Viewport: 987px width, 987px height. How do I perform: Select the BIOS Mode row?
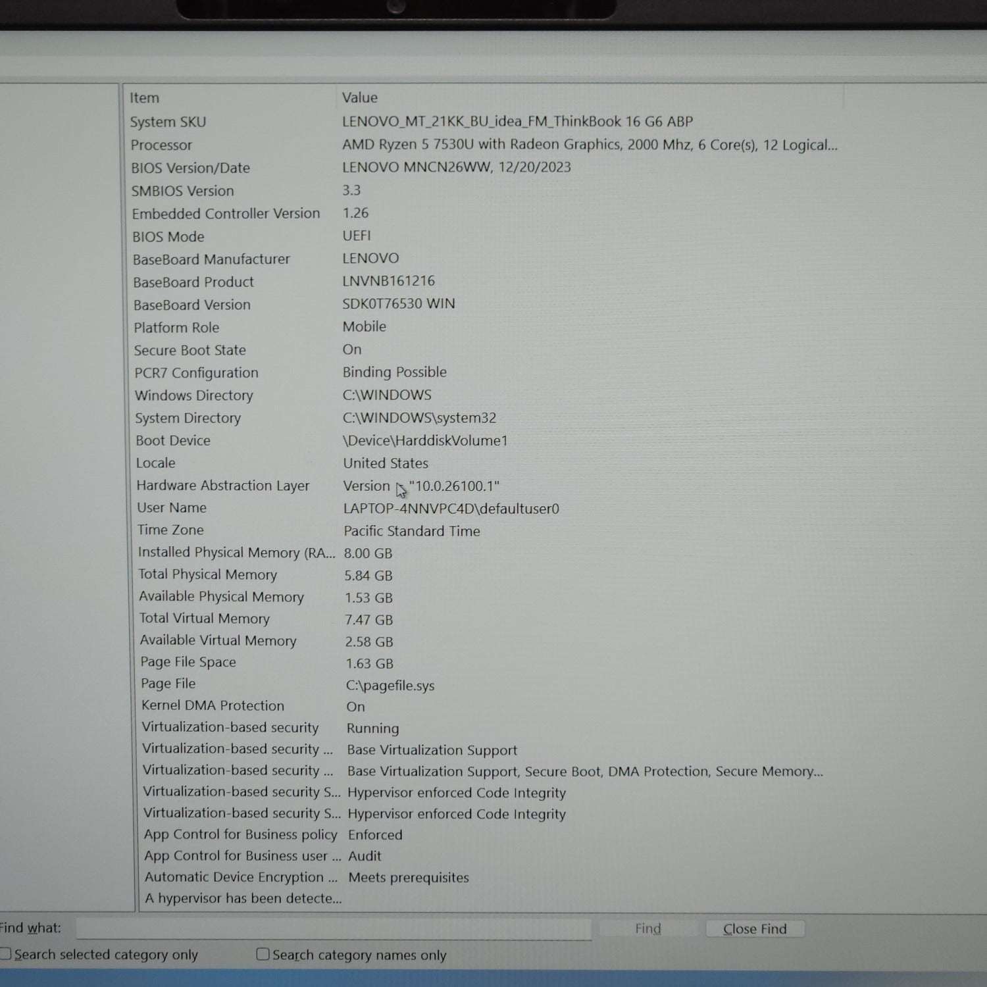pyautogui.click(x=168, y=237)
